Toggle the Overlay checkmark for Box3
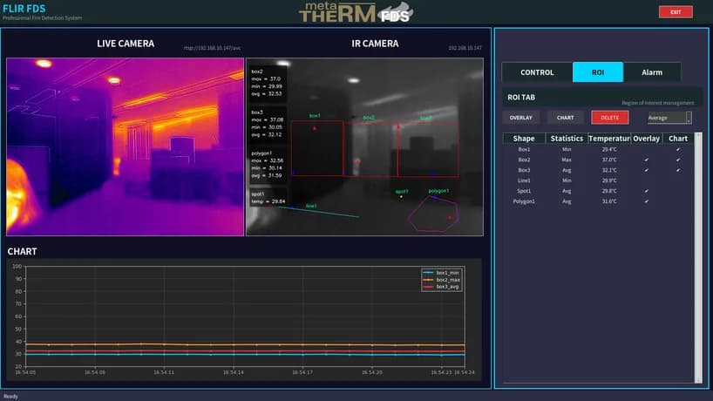 pyautogui.click(x=646, y=170)
